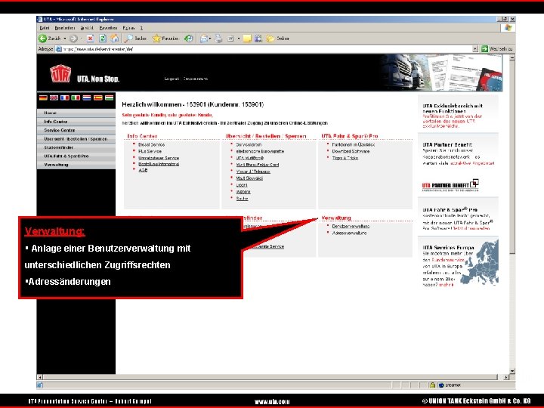The width and height of the screenshot is (544, 408).
Task: Print the page with printer icon
Action: [x=218, y=39]
